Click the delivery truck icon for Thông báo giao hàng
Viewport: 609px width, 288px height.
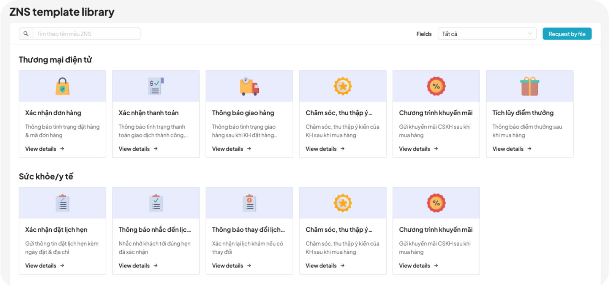(x=249, y=86)
